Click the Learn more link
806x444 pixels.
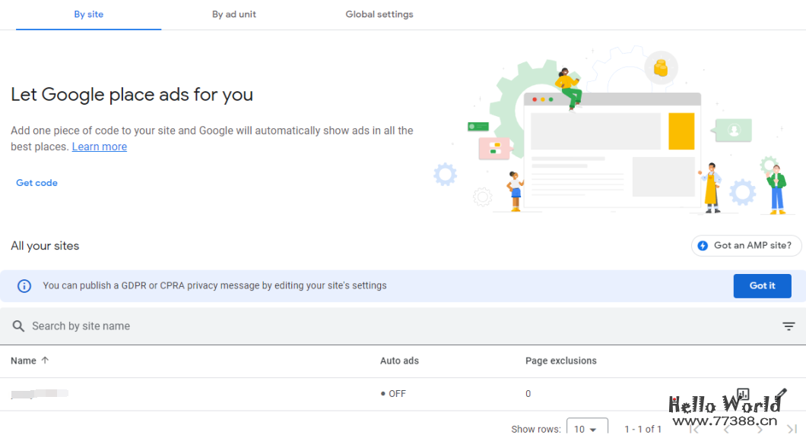point(99,146)
